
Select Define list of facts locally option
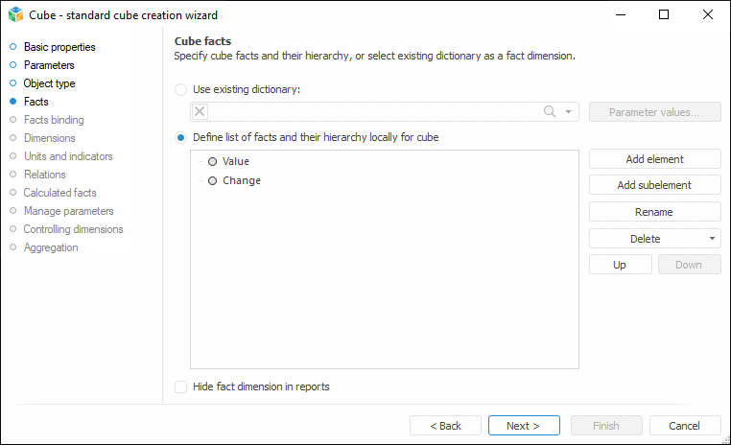[x=181, y=138]
